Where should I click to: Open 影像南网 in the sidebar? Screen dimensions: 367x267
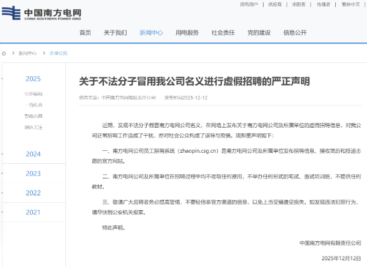tap(34, 115)
